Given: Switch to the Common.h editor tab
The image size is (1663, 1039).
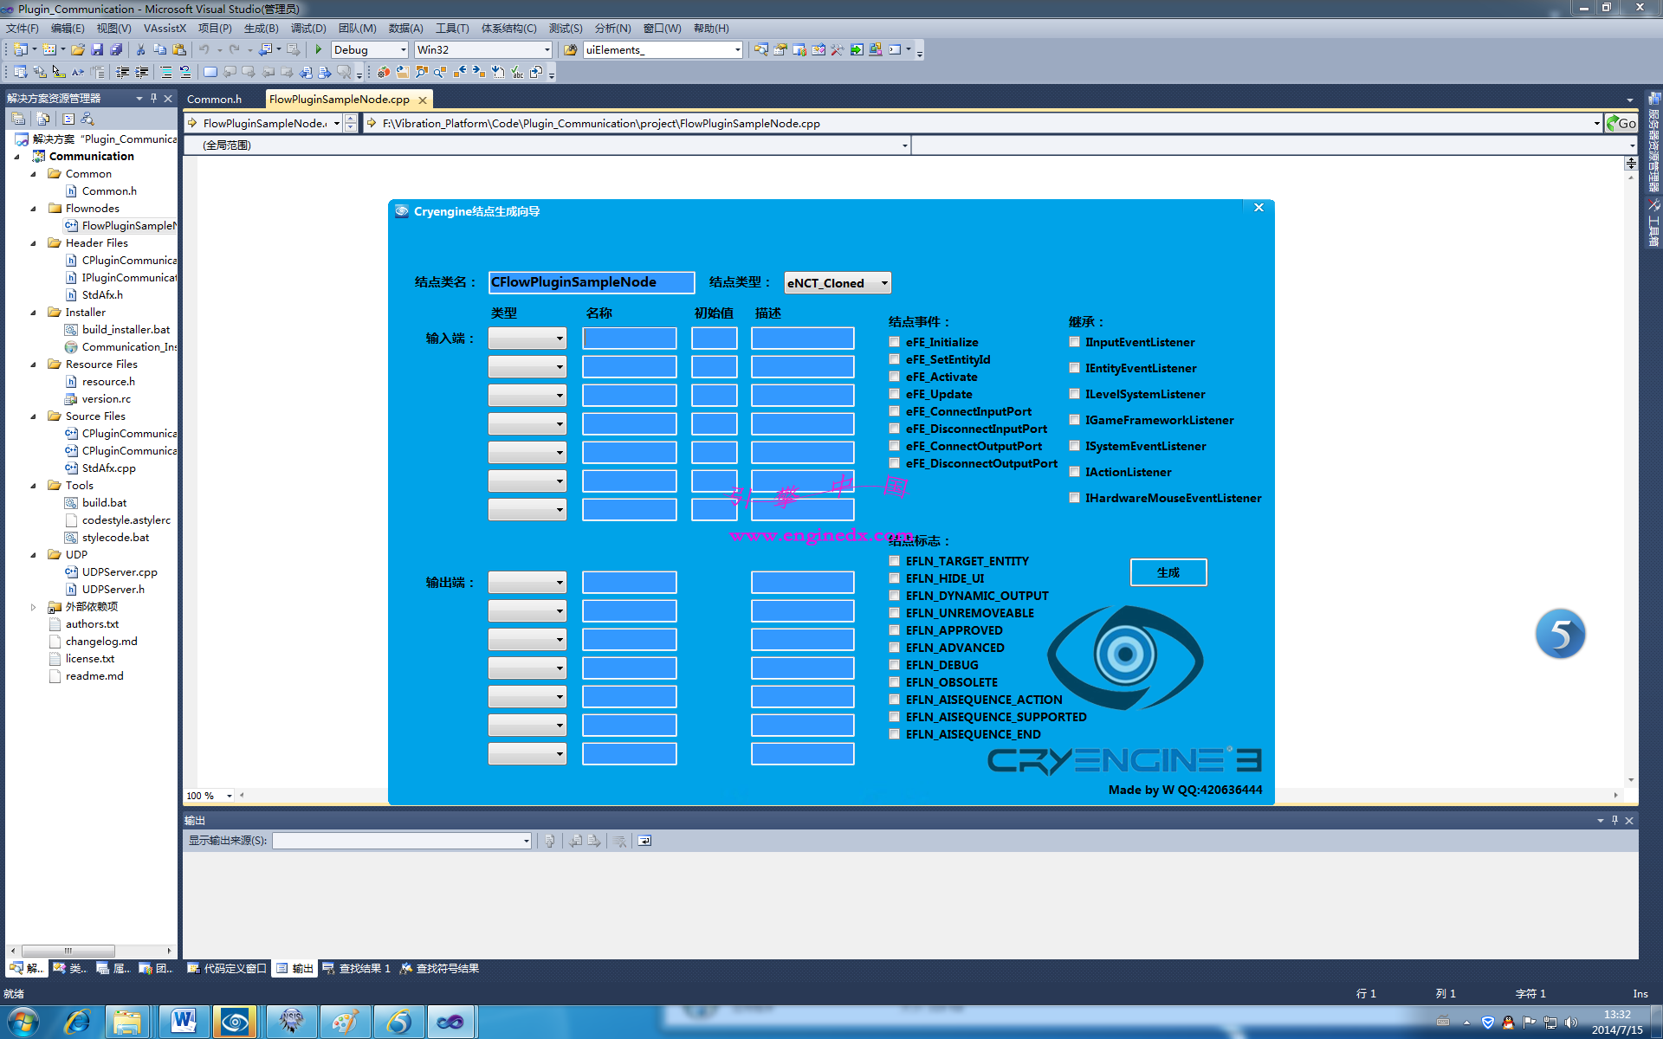Looking at the screenshot, I should tap(214, 100).
